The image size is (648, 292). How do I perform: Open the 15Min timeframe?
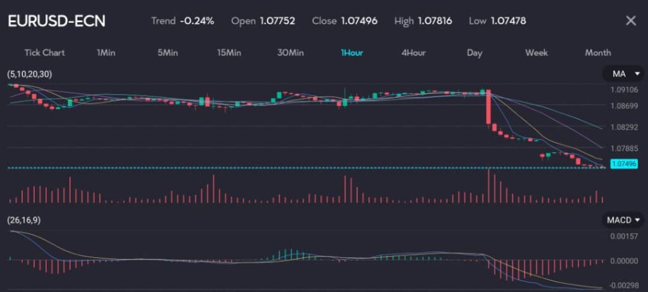coord(229,52)
